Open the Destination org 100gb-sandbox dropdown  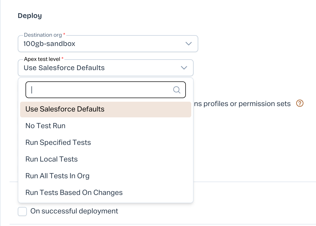coord(108,44)
